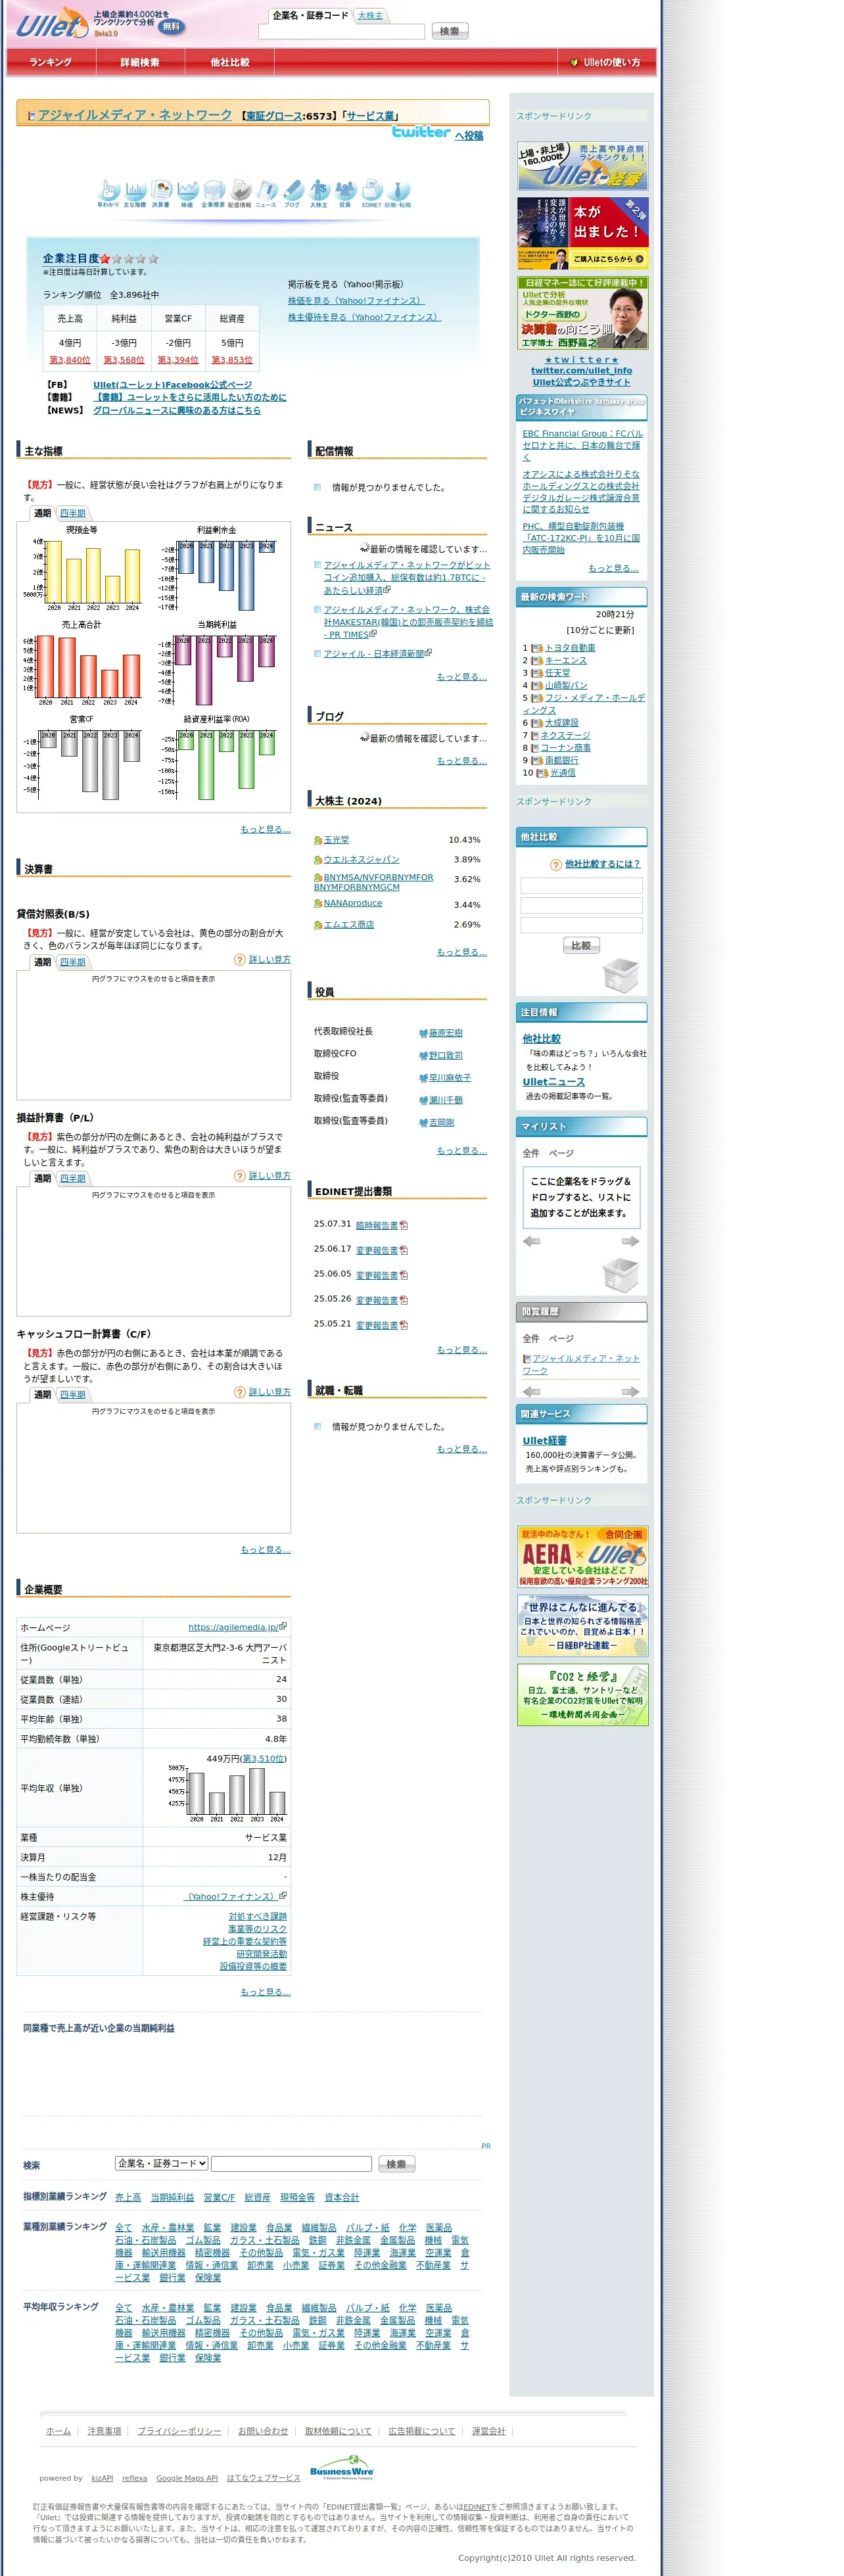The width and height of the screenshot is (844, 2576).
Task: Open the 詳細検索 menu
Action: point(140,62)
